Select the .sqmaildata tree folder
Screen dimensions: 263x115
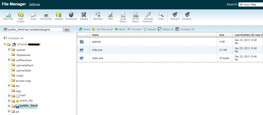[x=23, y=70]
